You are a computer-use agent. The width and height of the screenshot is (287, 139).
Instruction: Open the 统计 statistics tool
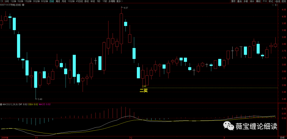(252, 2)
